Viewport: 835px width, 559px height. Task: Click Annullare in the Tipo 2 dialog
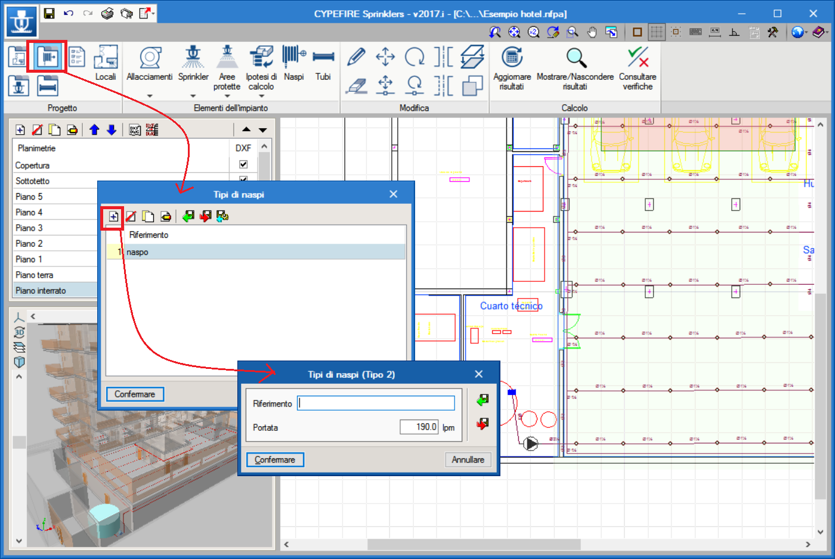point(468,459)
